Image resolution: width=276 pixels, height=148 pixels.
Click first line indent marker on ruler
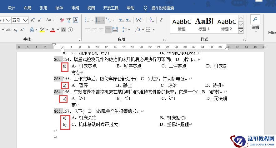click(54, 45)
